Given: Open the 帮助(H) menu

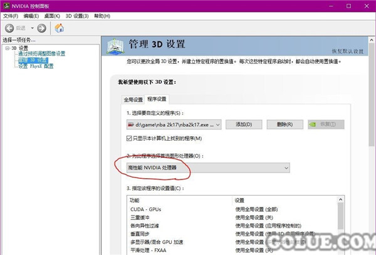Looking at the screenshot, I should click(102, 16).
